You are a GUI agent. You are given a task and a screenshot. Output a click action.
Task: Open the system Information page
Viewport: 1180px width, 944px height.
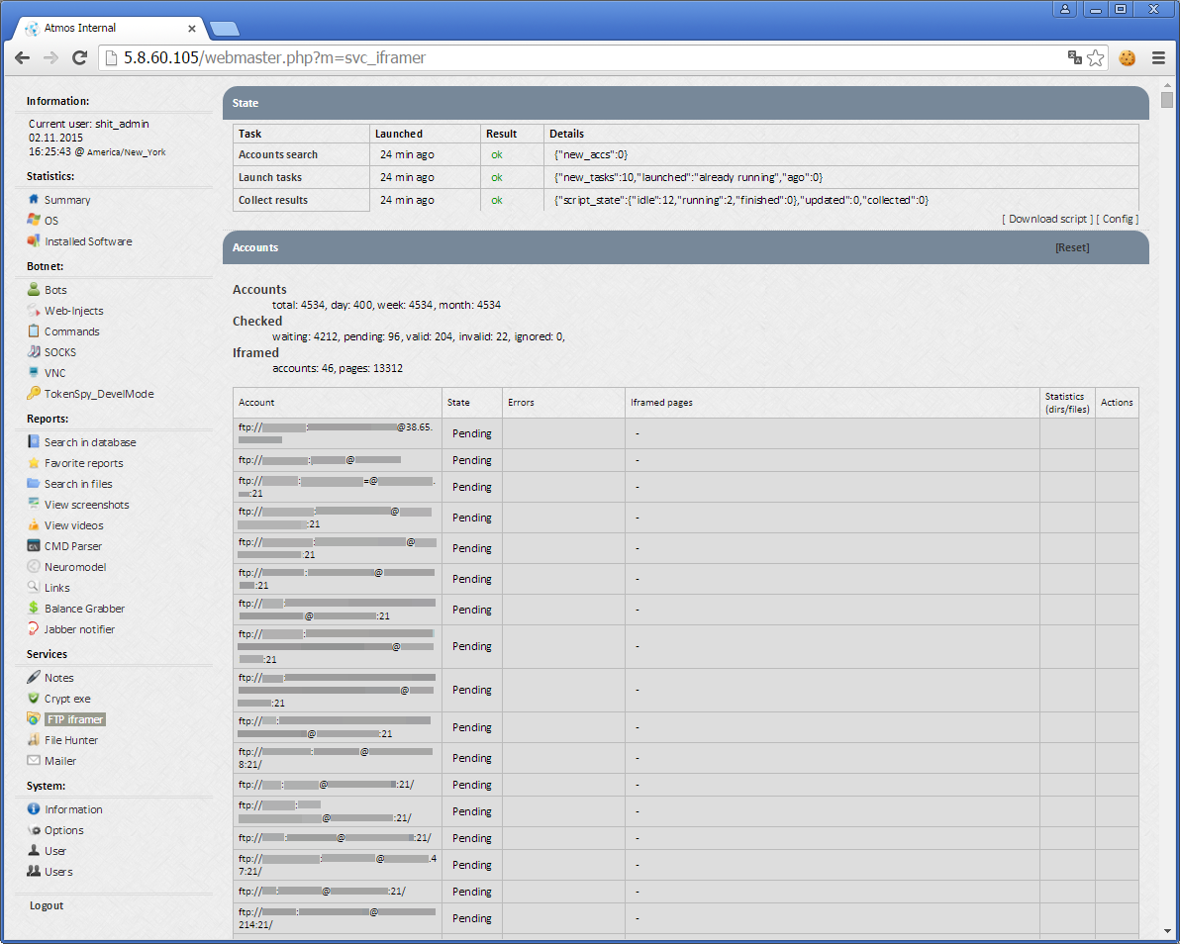[x=73, y=809]
